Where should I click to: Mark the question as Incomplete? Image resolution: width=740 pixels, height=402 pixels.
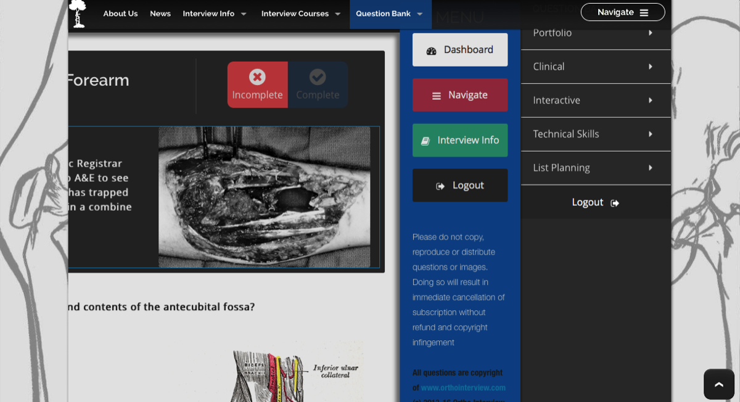tap(257, 84)
